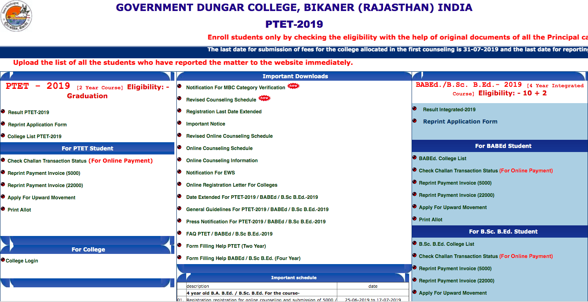The width and height of the screenshot is (588, 302).
Task: Open Registration Last Date Extended notice
Action: click(224, 112)
